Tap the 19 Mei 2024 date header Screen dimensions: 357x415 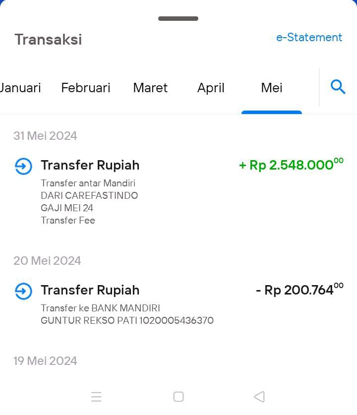tap(45, 361)
